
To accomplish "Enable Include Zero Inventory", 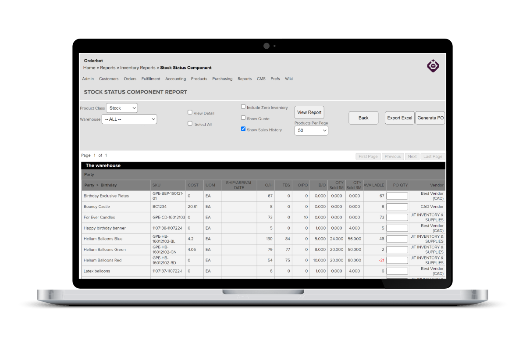I will click(243, 106).
